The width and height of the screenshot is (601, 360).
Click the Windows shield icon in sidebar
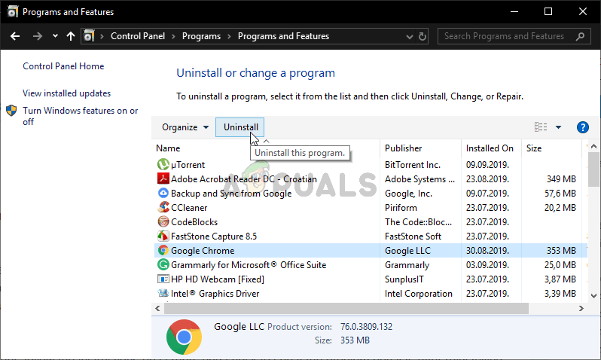coord(11,111)
